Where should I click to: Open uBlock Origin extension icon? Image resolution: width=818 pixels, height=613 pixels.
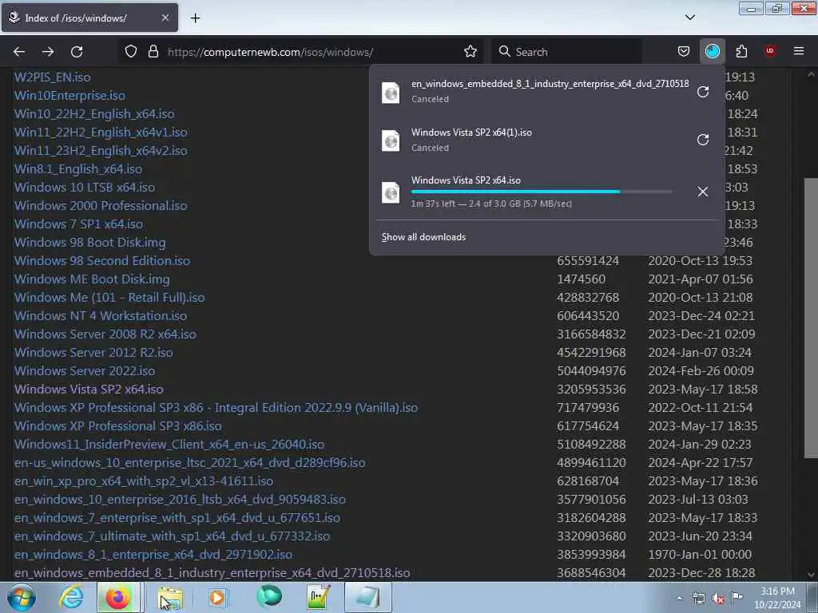[770, 51]
